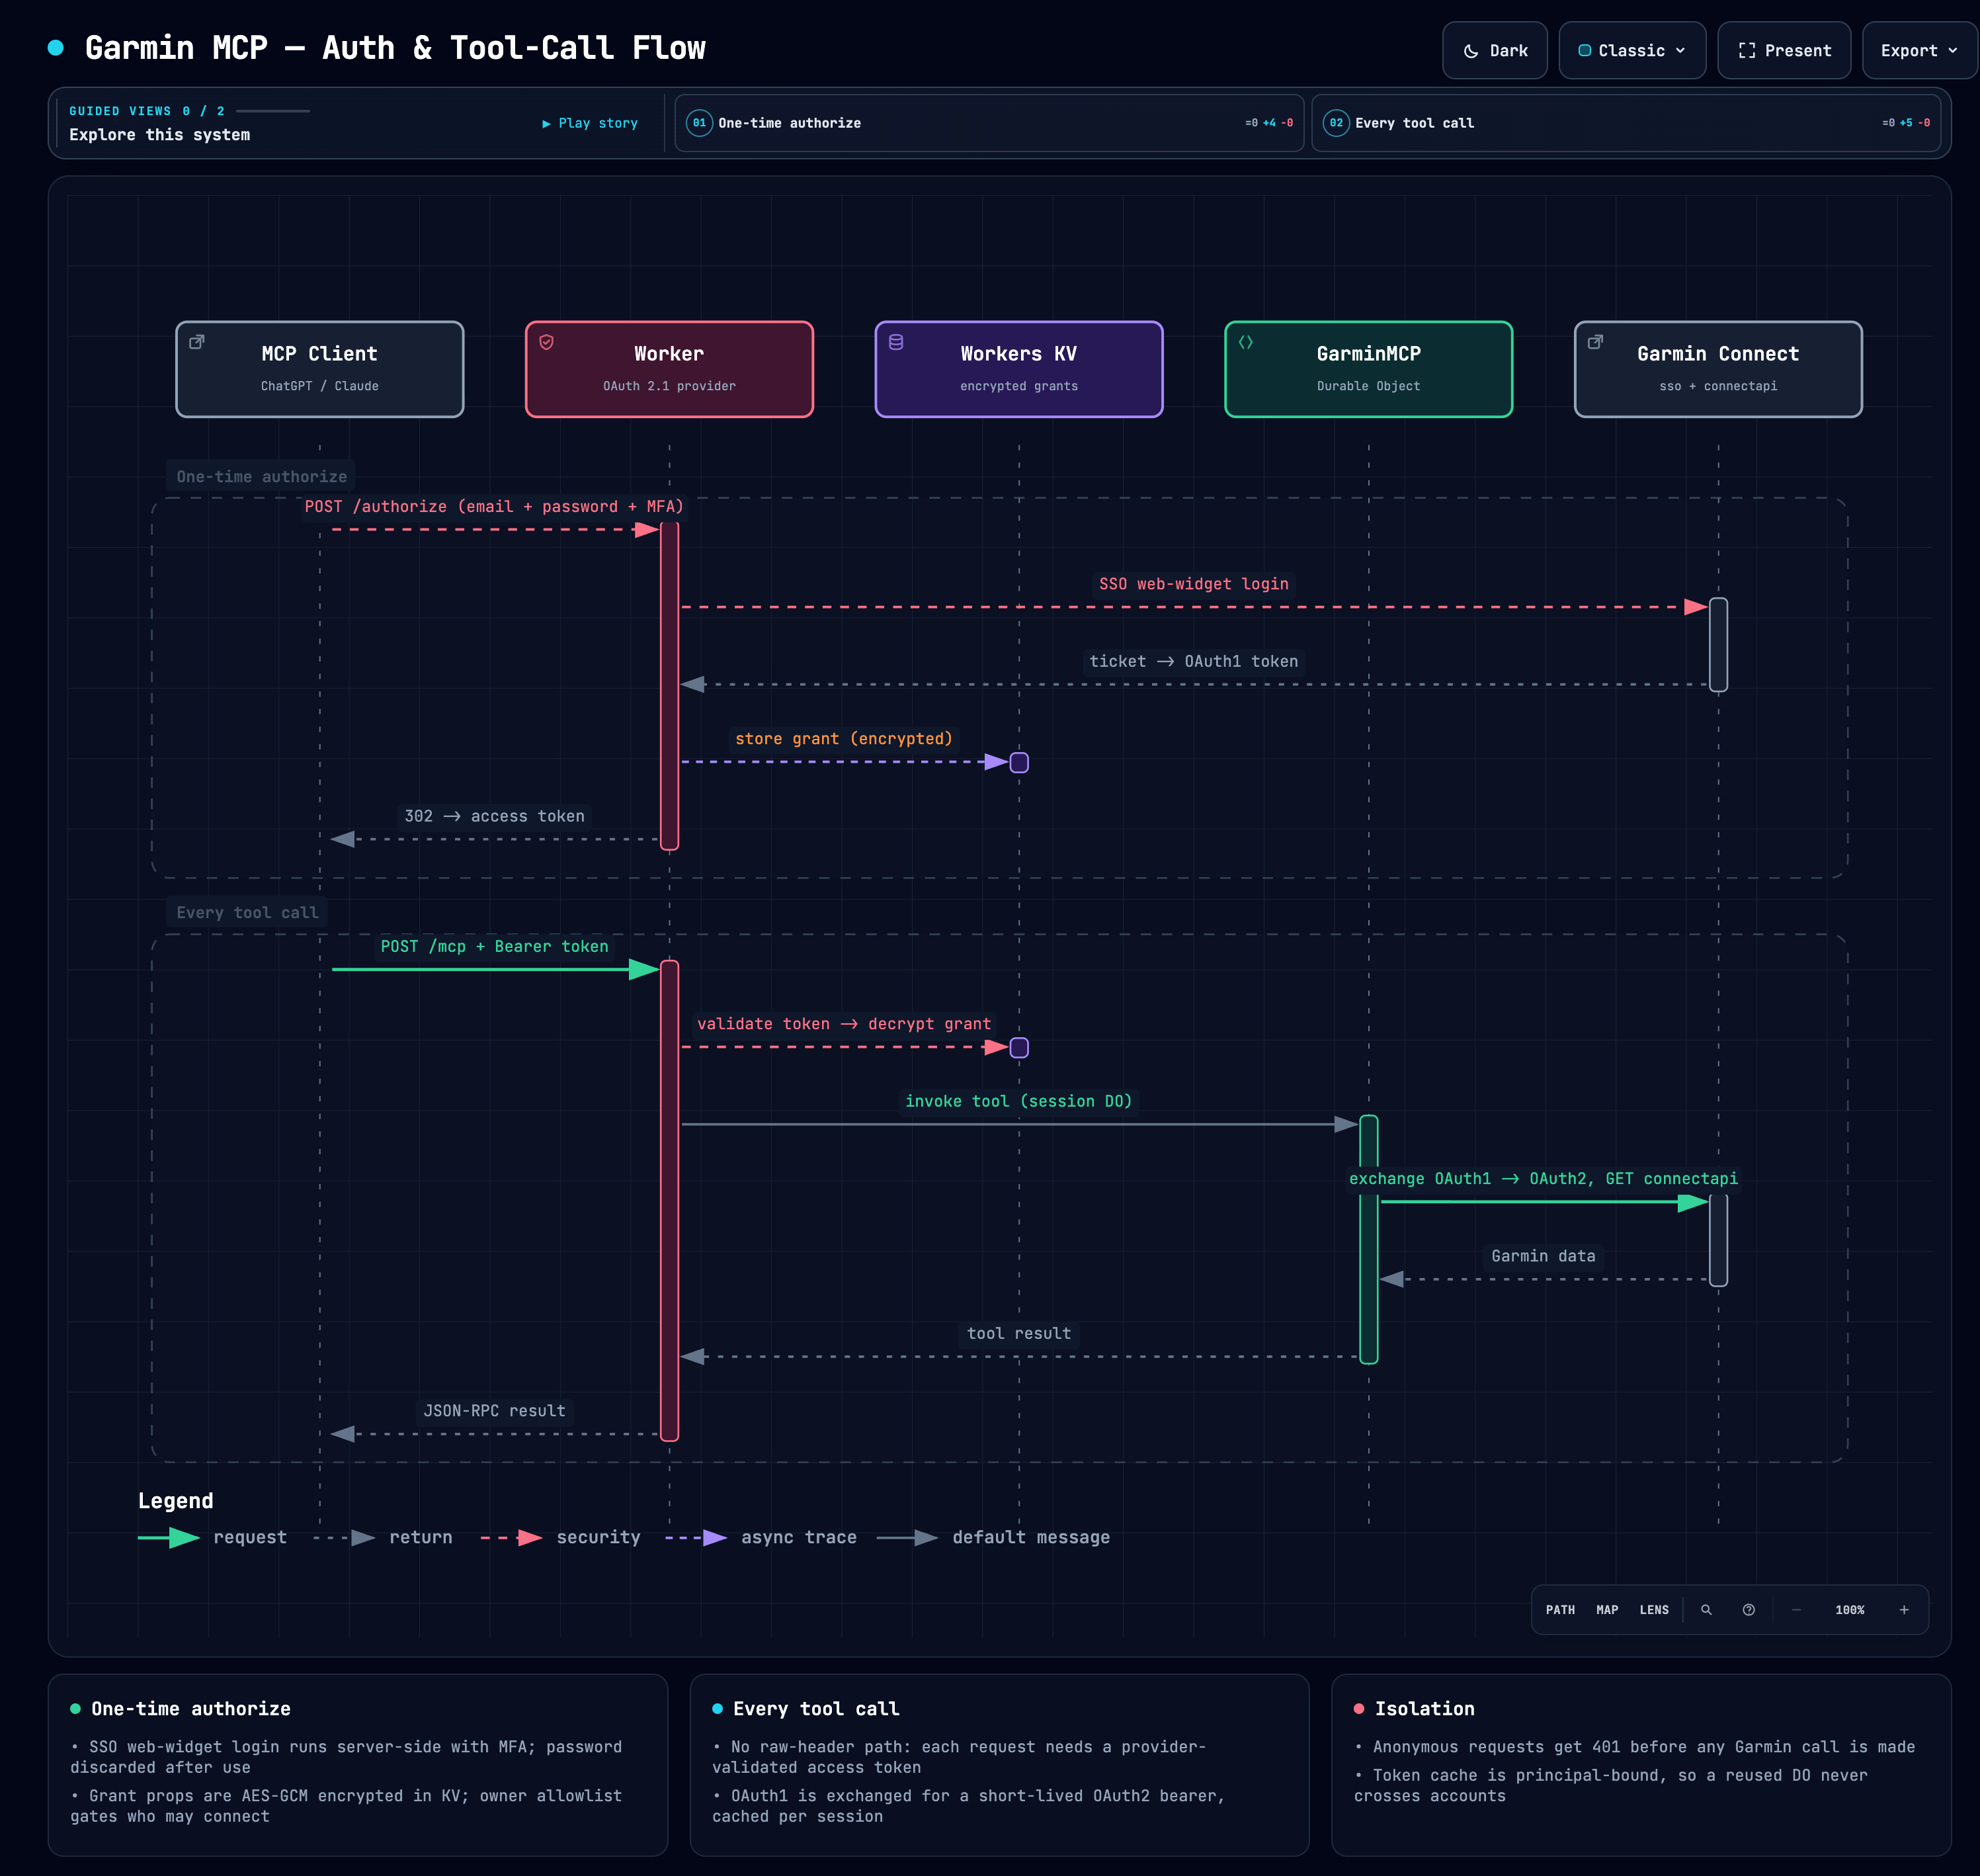Click the 02 step number circle
The width and height of the screenshot is (1980, 1876).
pyautogui.click(x=1337, y=123)
